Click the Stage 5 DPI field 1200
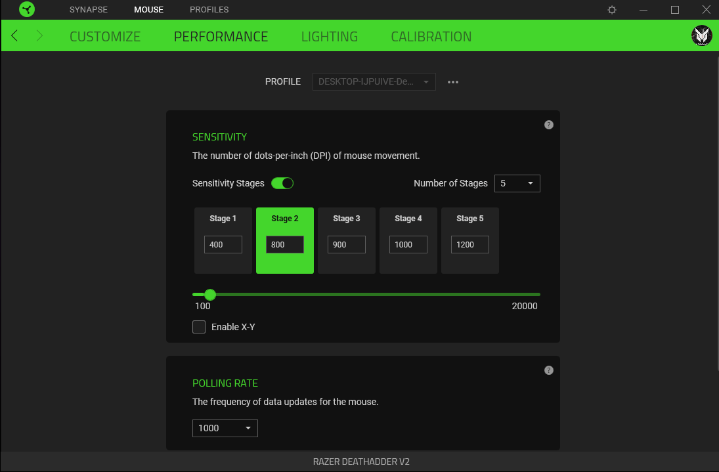The height and width of the screenshot is (472, 719). (x=470, y=245)
